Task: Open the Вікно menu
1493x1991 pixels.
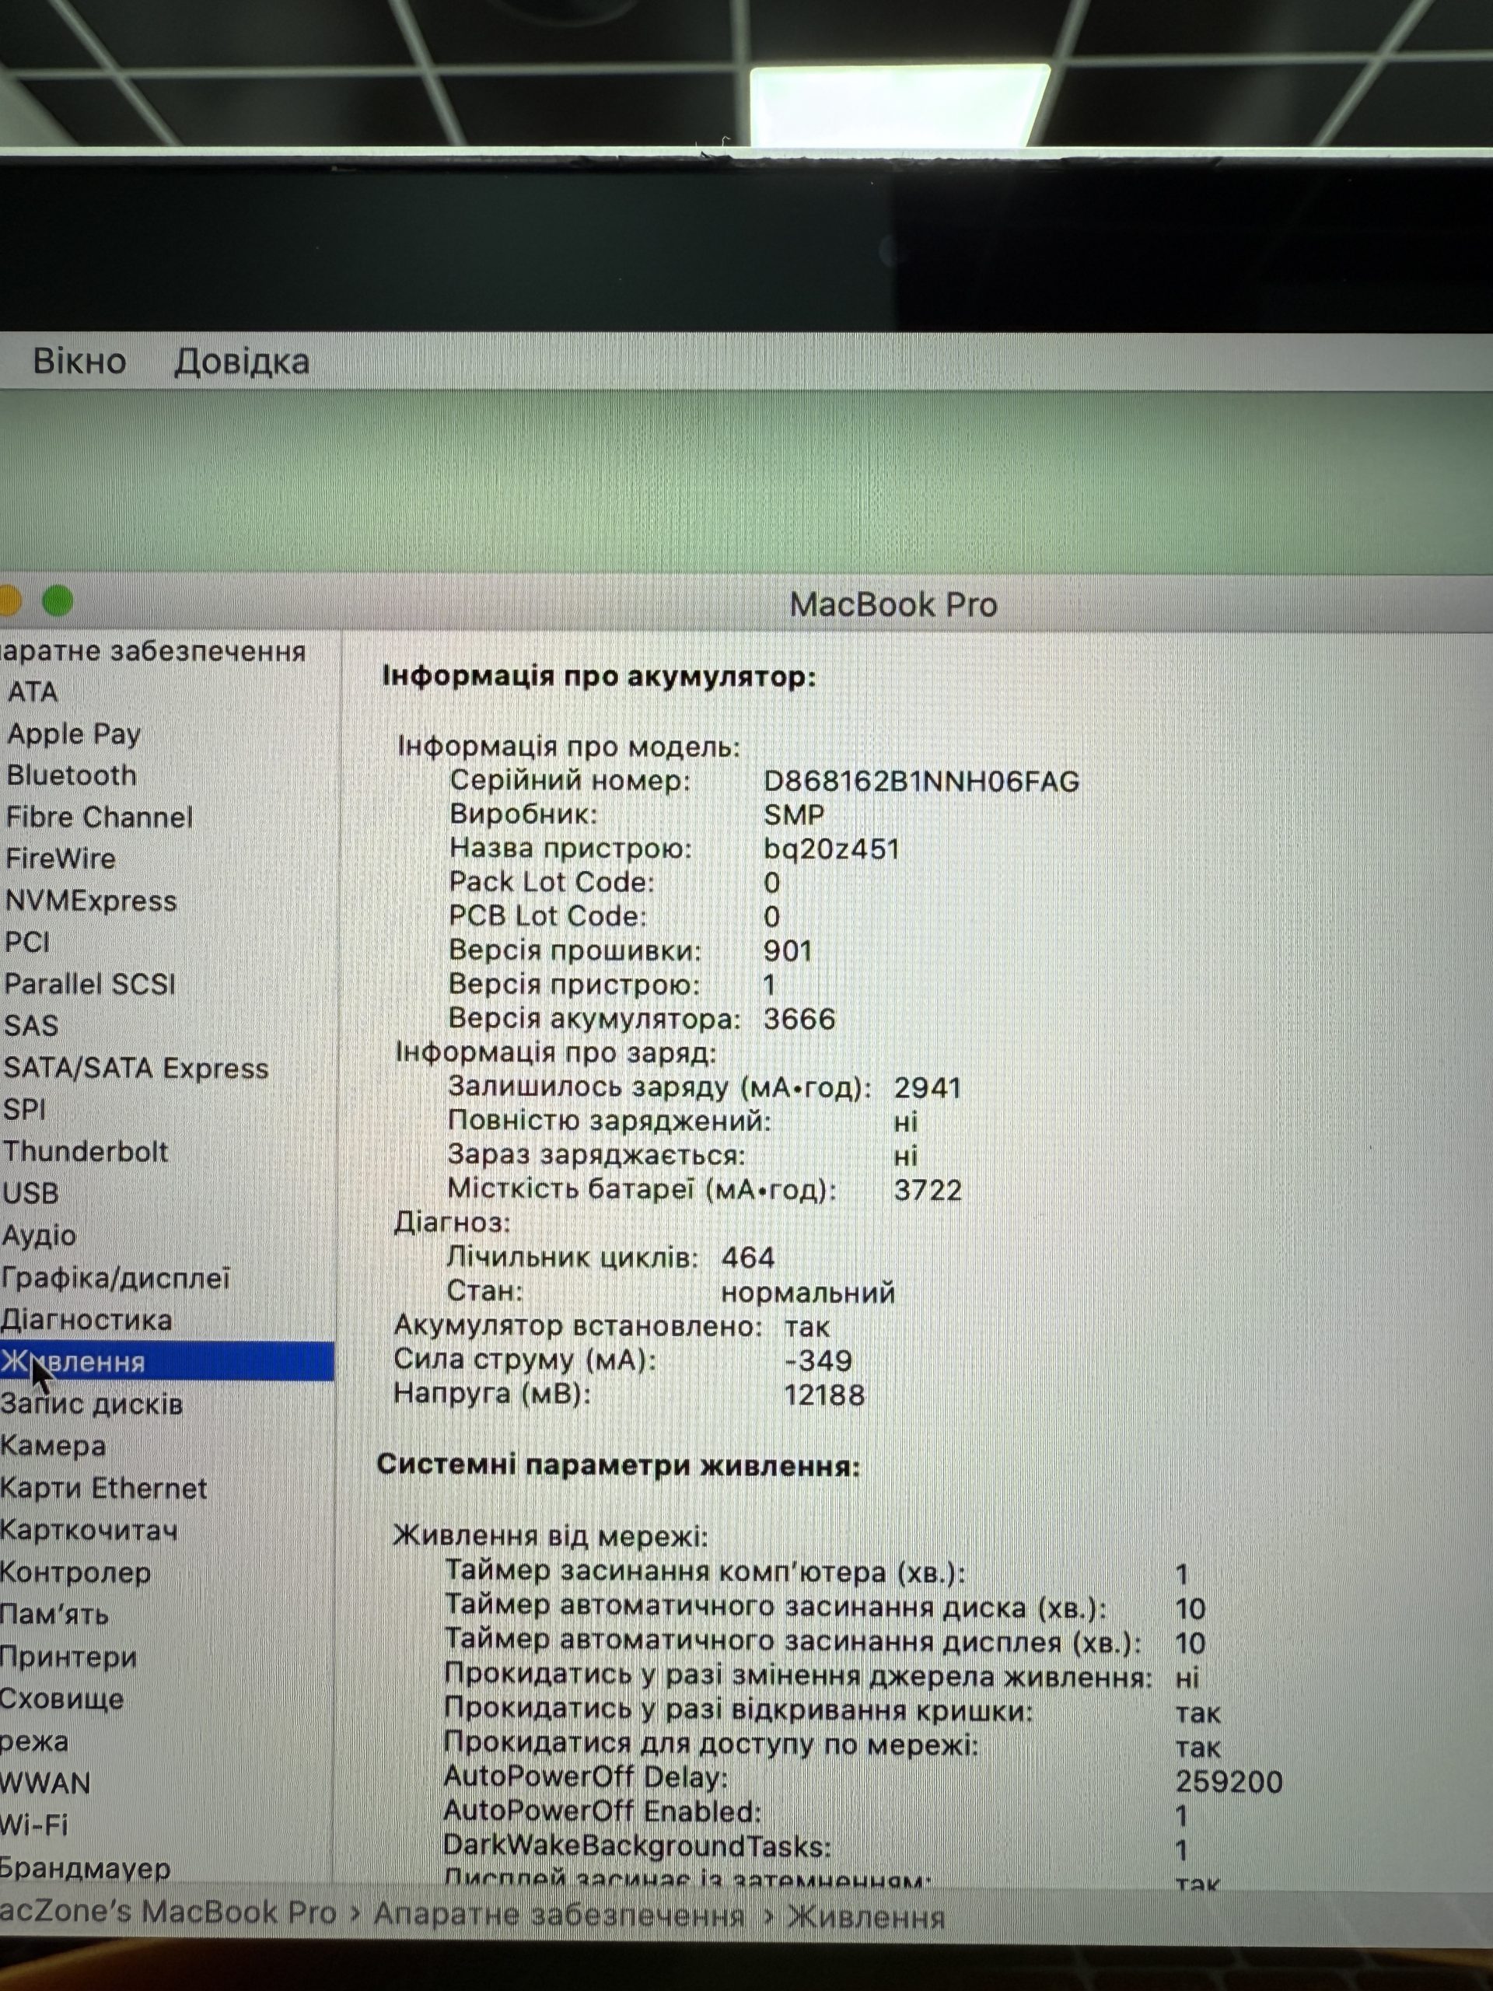Action: pos(79,361)
